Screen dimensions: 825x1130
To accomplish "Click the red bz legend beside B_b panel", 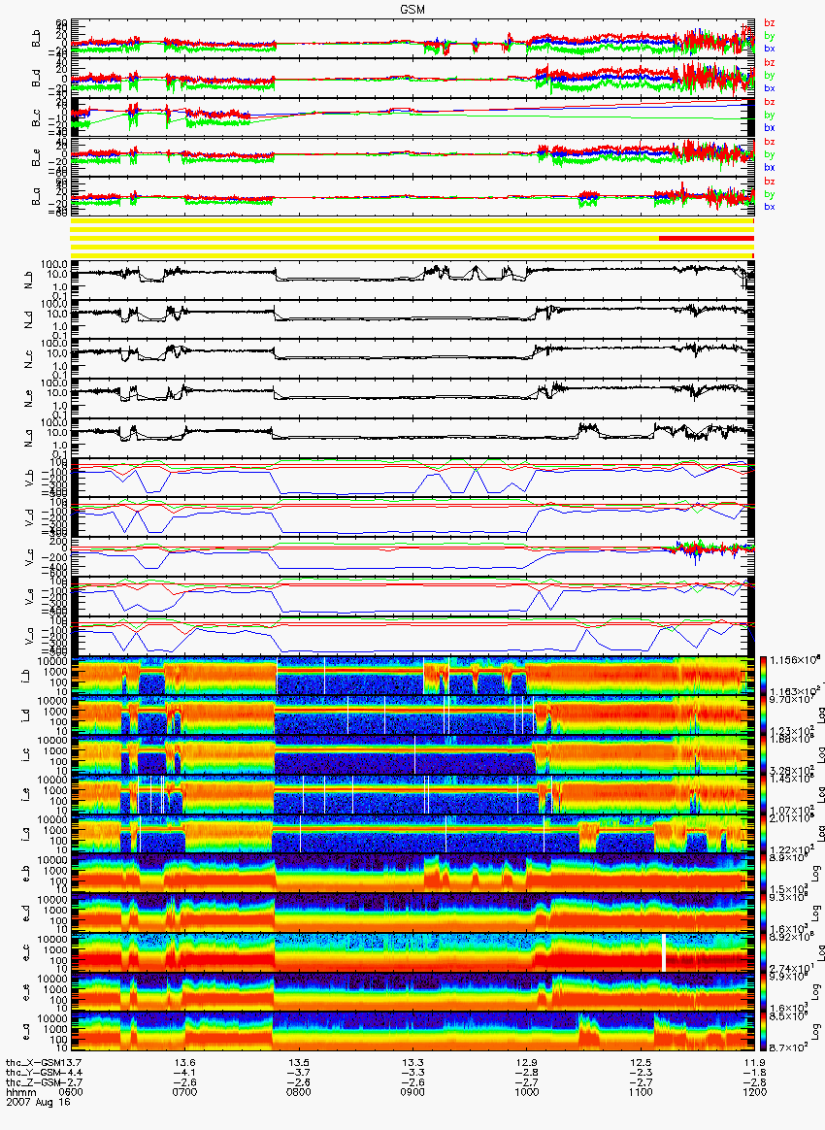I will click(x=770, y=23).
